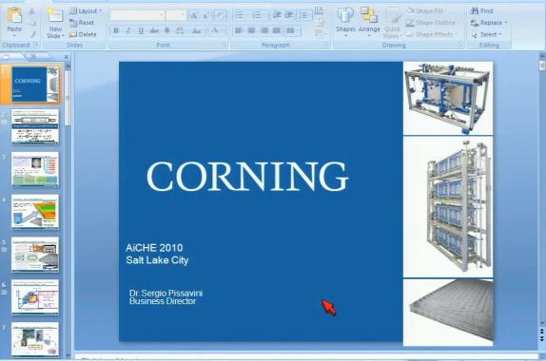
Task: Delete the selected slide
Action: tap(83, 34)
